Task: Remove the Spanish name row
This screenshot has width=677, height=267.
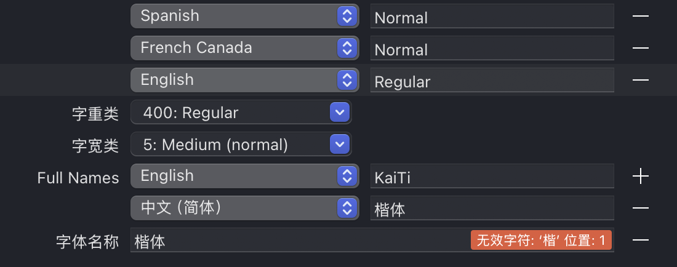Action: [x=641, y=16]
